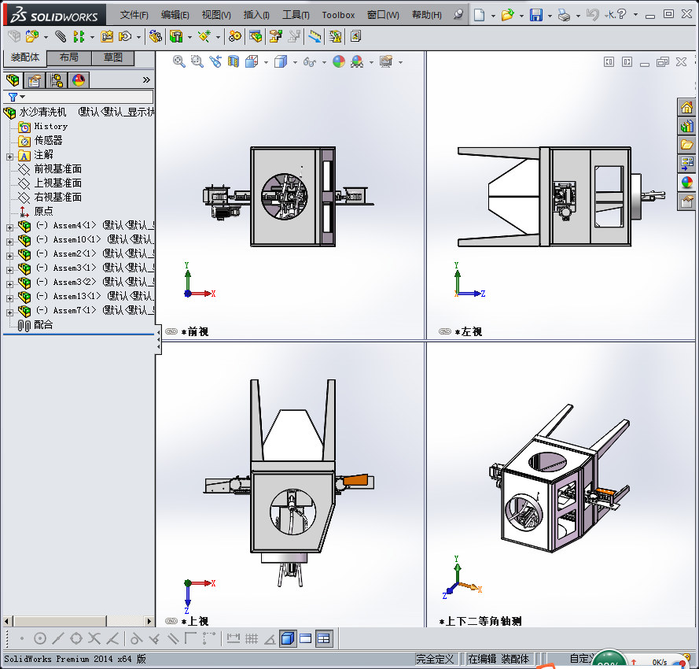Screen dimensions: 699x669
Task: Expand the Assem7<1> tree node
Action: click(x=9, y=312)
